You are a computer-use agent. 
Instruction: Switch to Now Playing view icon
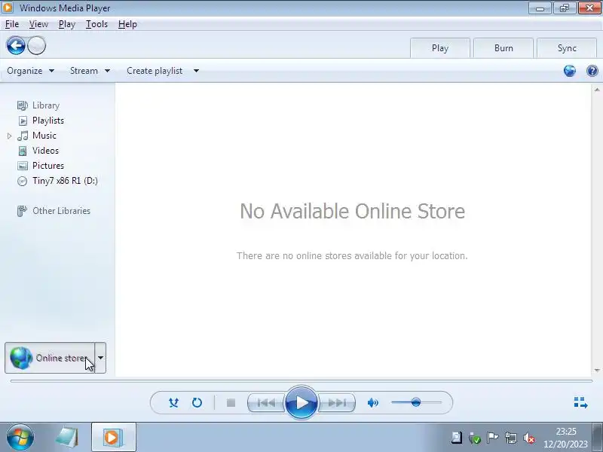(x=580, y=402)
